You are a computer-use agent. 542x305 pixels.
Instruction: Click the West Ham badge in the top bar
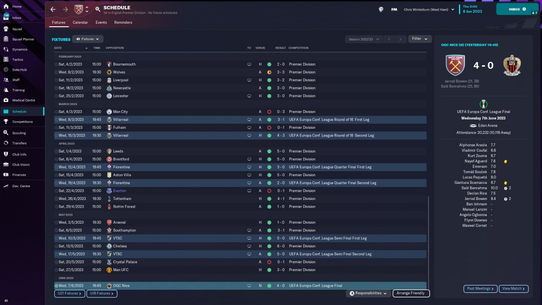pos(78,9)
